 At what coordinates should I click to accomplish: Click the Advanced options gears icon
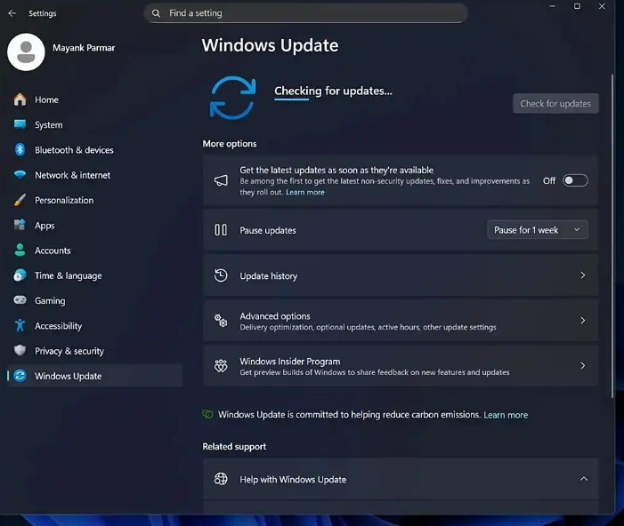[221, 320]
